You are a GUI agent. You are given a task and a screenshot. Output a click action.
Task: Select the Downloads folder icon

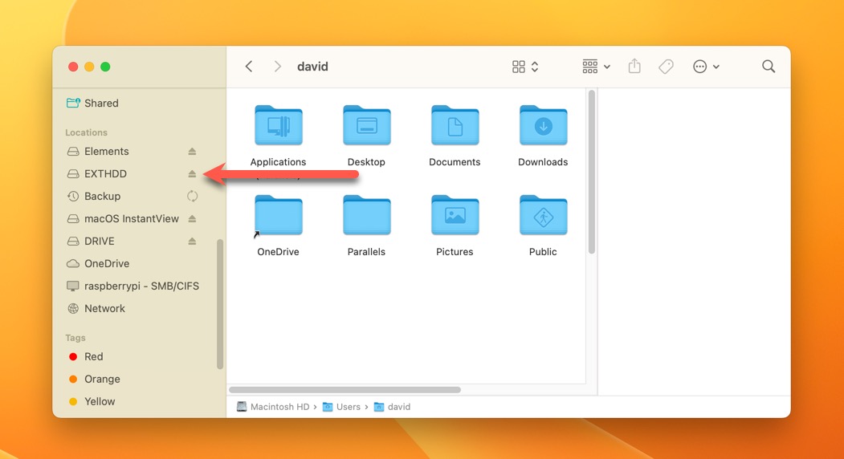[x=543, y=125]
